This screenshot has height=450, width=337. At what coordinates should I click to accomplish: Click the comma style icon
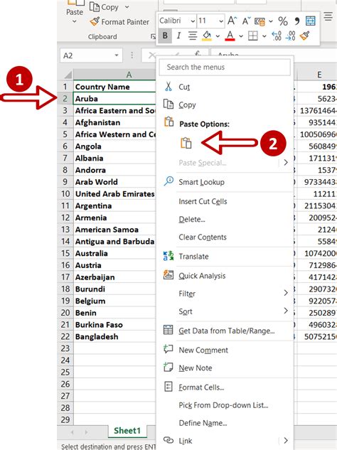point(296,21)
